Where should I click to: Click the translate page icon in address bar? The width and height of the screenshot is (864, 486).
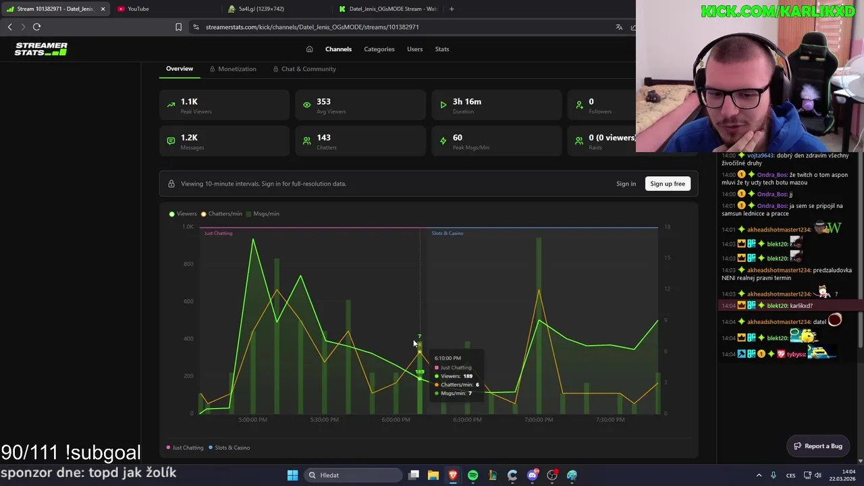point(619,27)
